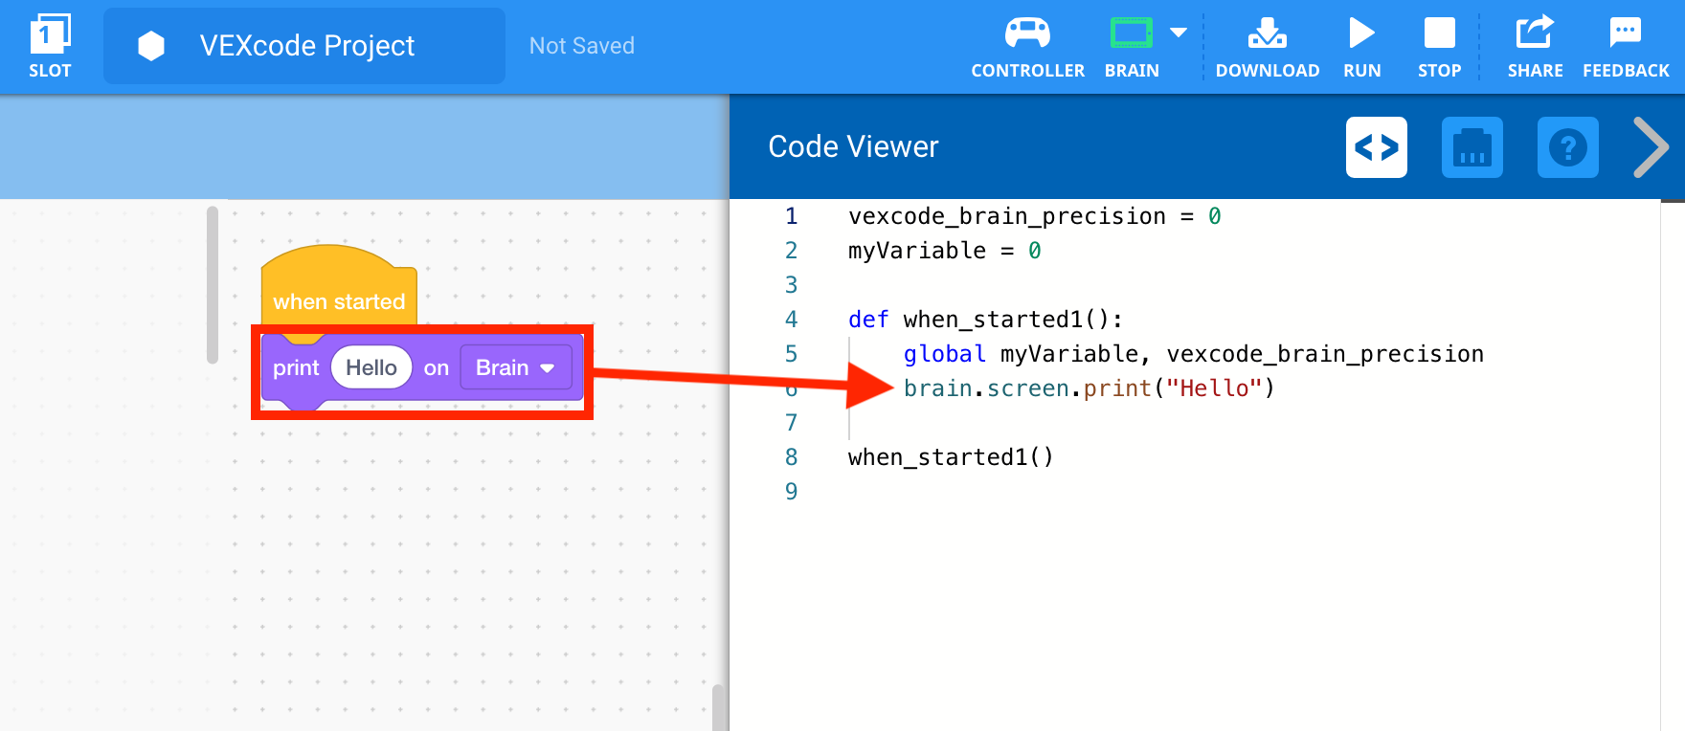Open the Monitor console panel icon

pyautogui.click(x=1472, y=147)
